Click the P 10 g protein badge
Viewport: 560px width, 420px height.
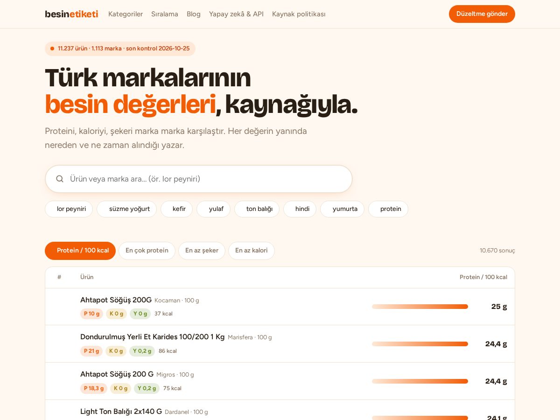[x=91, y=314]
